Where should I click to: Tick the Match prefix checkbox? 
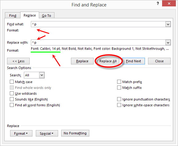coord(119,82)
